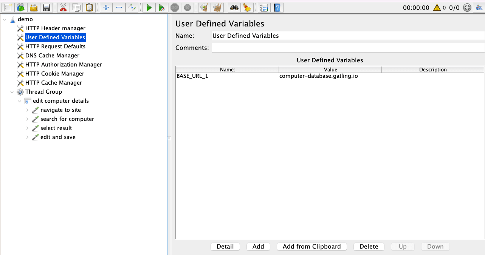Image resolution: width=485 pixels, height=255 pixels.
Task: Click the grey remote engines circle icon
Action: 467,8
